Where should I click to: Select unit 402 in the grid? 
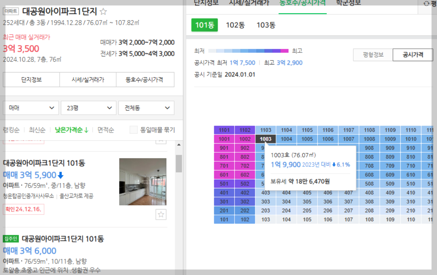(x=245, y=193)
